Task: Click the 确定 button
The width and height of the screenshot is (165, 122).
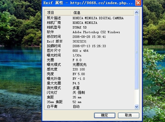Action: pos(105,115)
